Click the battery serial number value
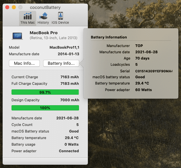The width and height of the screenshot is (181, 168). click(154, 71)
